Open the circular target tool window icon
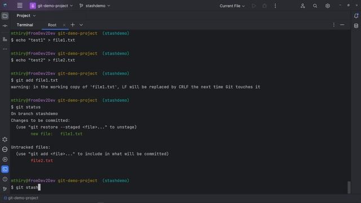Viewport: 361px width, 203px height. click(x=5, y=159)
